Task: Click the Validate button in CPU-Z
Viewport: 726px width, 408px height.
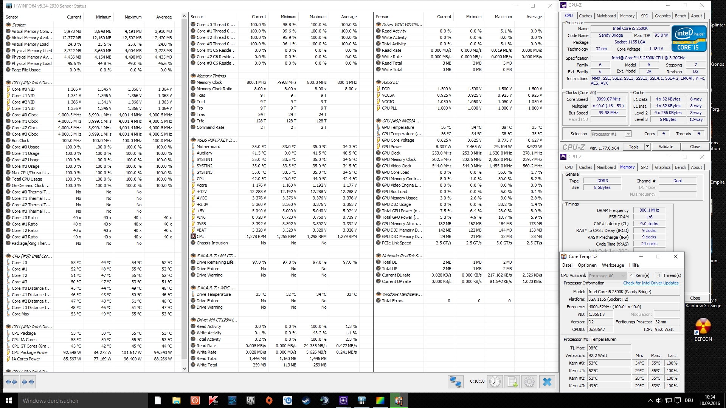Action: pos(665,147)
